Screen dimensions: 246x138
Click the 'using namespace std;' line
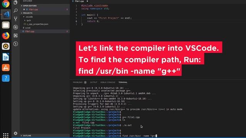coord(95,8)
